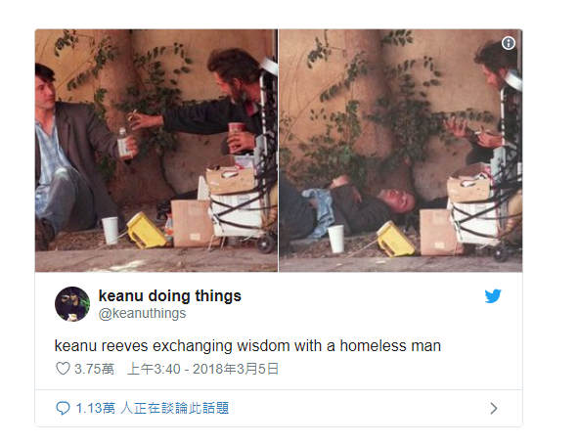
Task: Click the 3.75萬 likes count
Action: coord(94,369)
